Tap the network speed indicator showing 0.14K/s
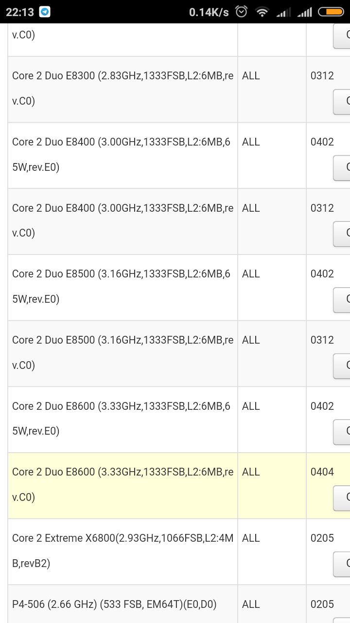The height and width of the screenshot is (623, 350). 210,12
